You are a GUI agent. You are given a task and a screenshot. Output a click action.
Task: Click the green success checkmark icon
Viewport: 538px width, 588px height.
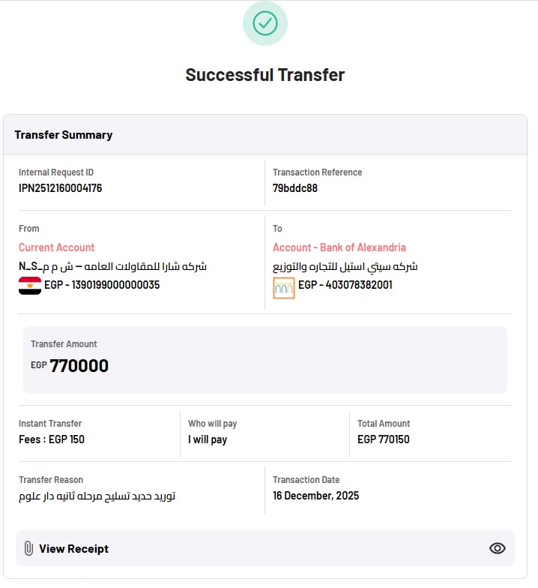click(x=265, y=23)
